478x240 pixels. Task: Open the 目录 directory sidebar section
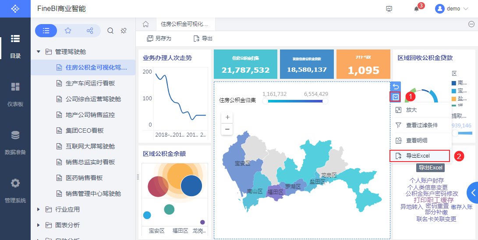point(15,46)
